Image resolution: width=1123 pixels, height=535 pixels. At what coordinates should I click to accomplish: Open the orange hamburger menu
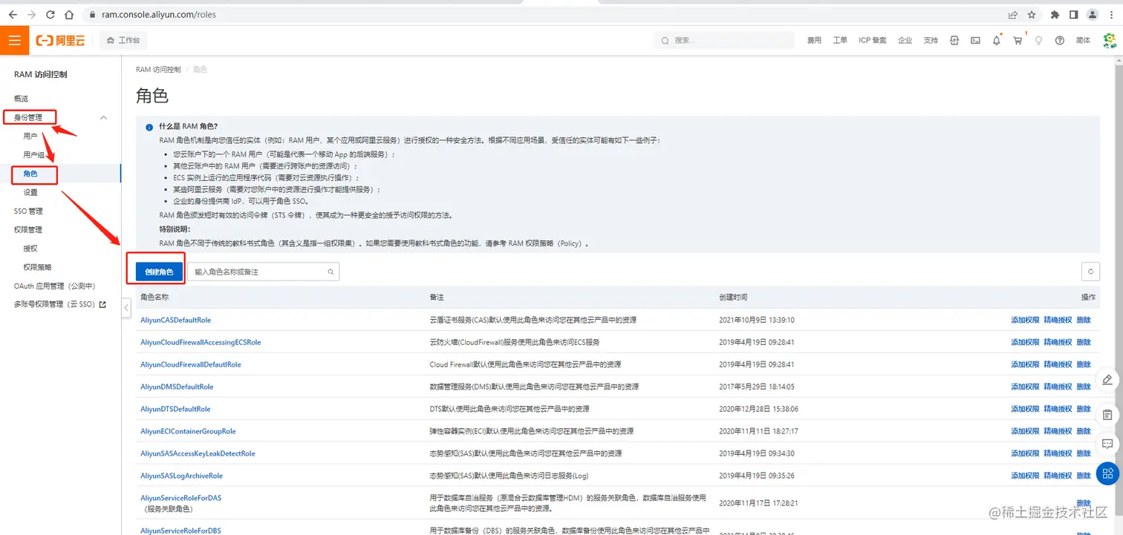point(15,40)
